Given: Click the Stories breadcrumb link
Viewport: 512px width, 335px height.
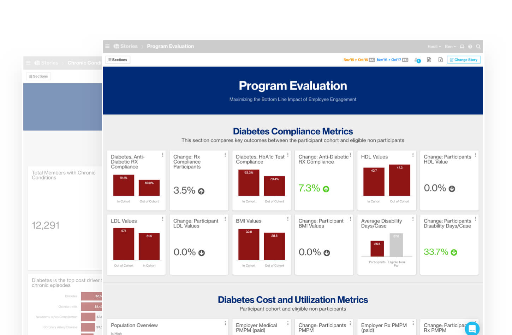Looking at the screenshot, I should tap(129, 46).
